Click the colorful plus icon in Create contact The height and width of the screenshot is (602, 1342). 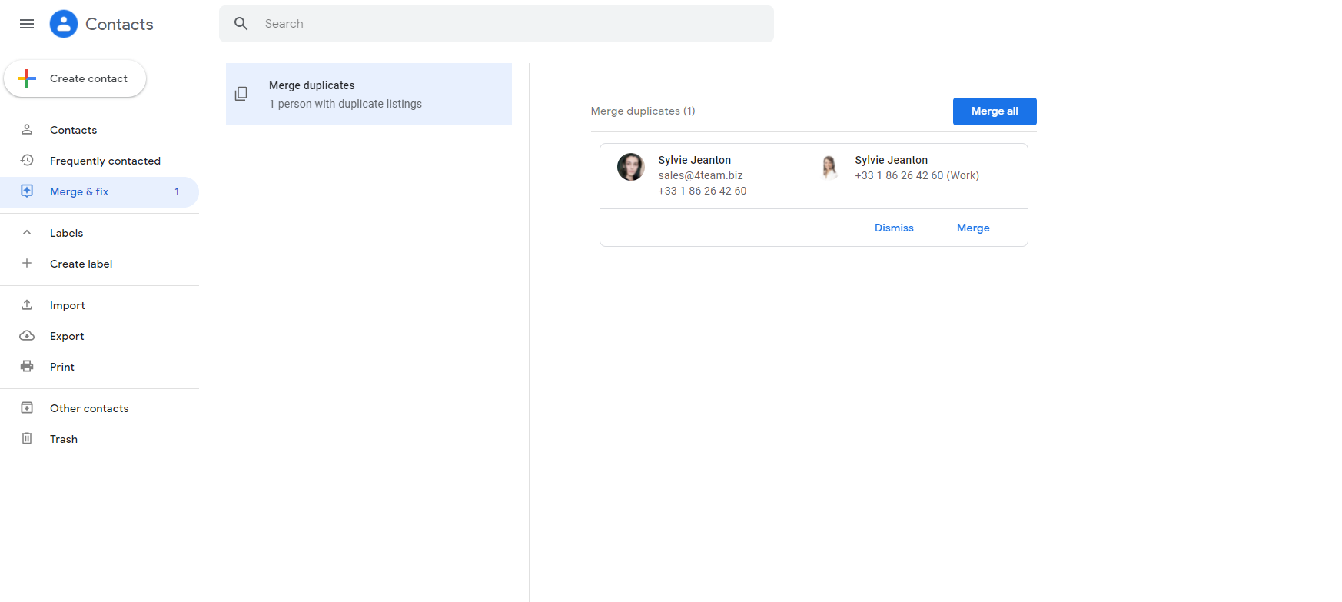tap(27, 78)
